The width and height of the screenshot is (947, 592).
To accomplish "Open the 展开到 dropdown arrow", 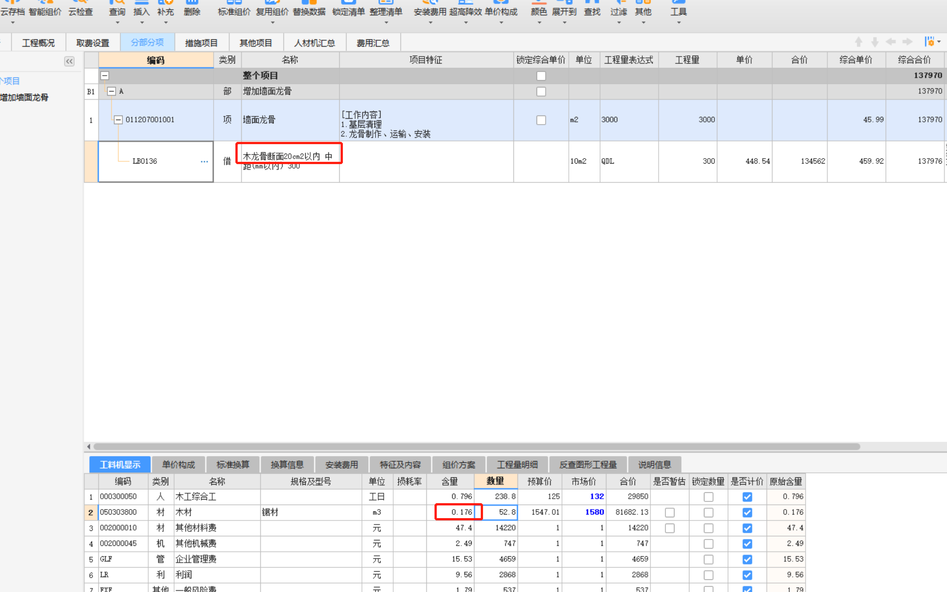I will click(564, 22).
